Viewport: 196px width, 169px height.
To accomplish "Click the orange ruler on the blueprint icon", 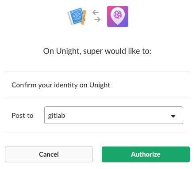I will [83, 17].
